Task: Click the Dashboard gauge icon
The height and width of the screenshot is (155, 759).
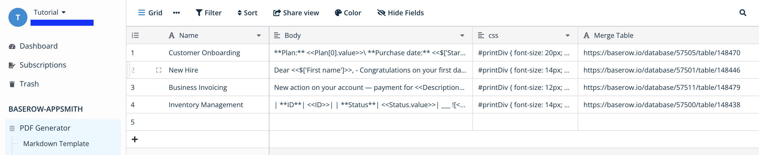Action: [x=12, y=47]
